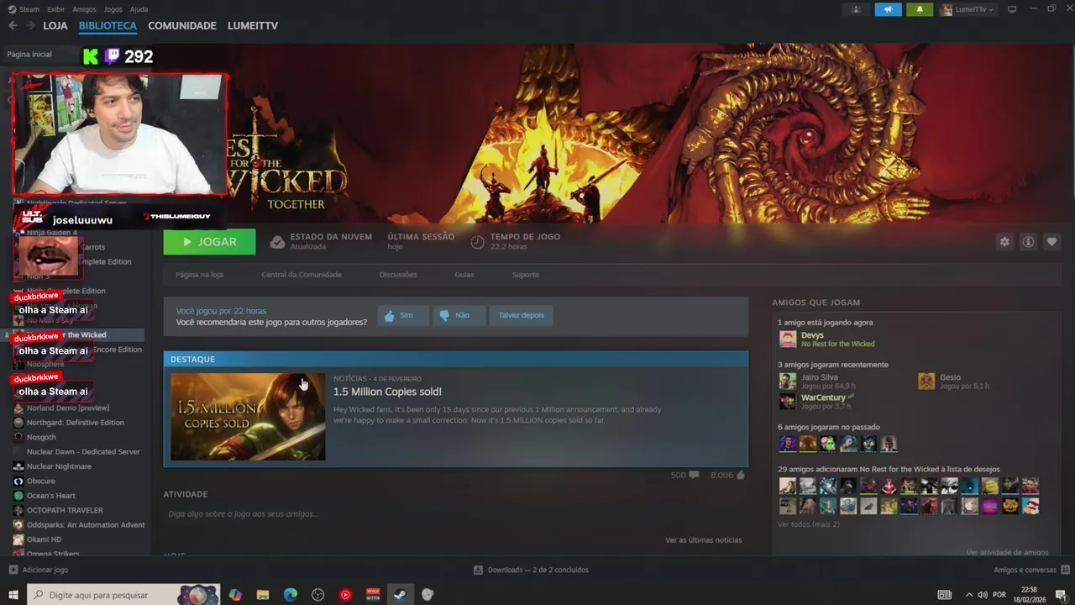Recommend the game with Sim button
1075x605 pixels.
tap(402, 316)
